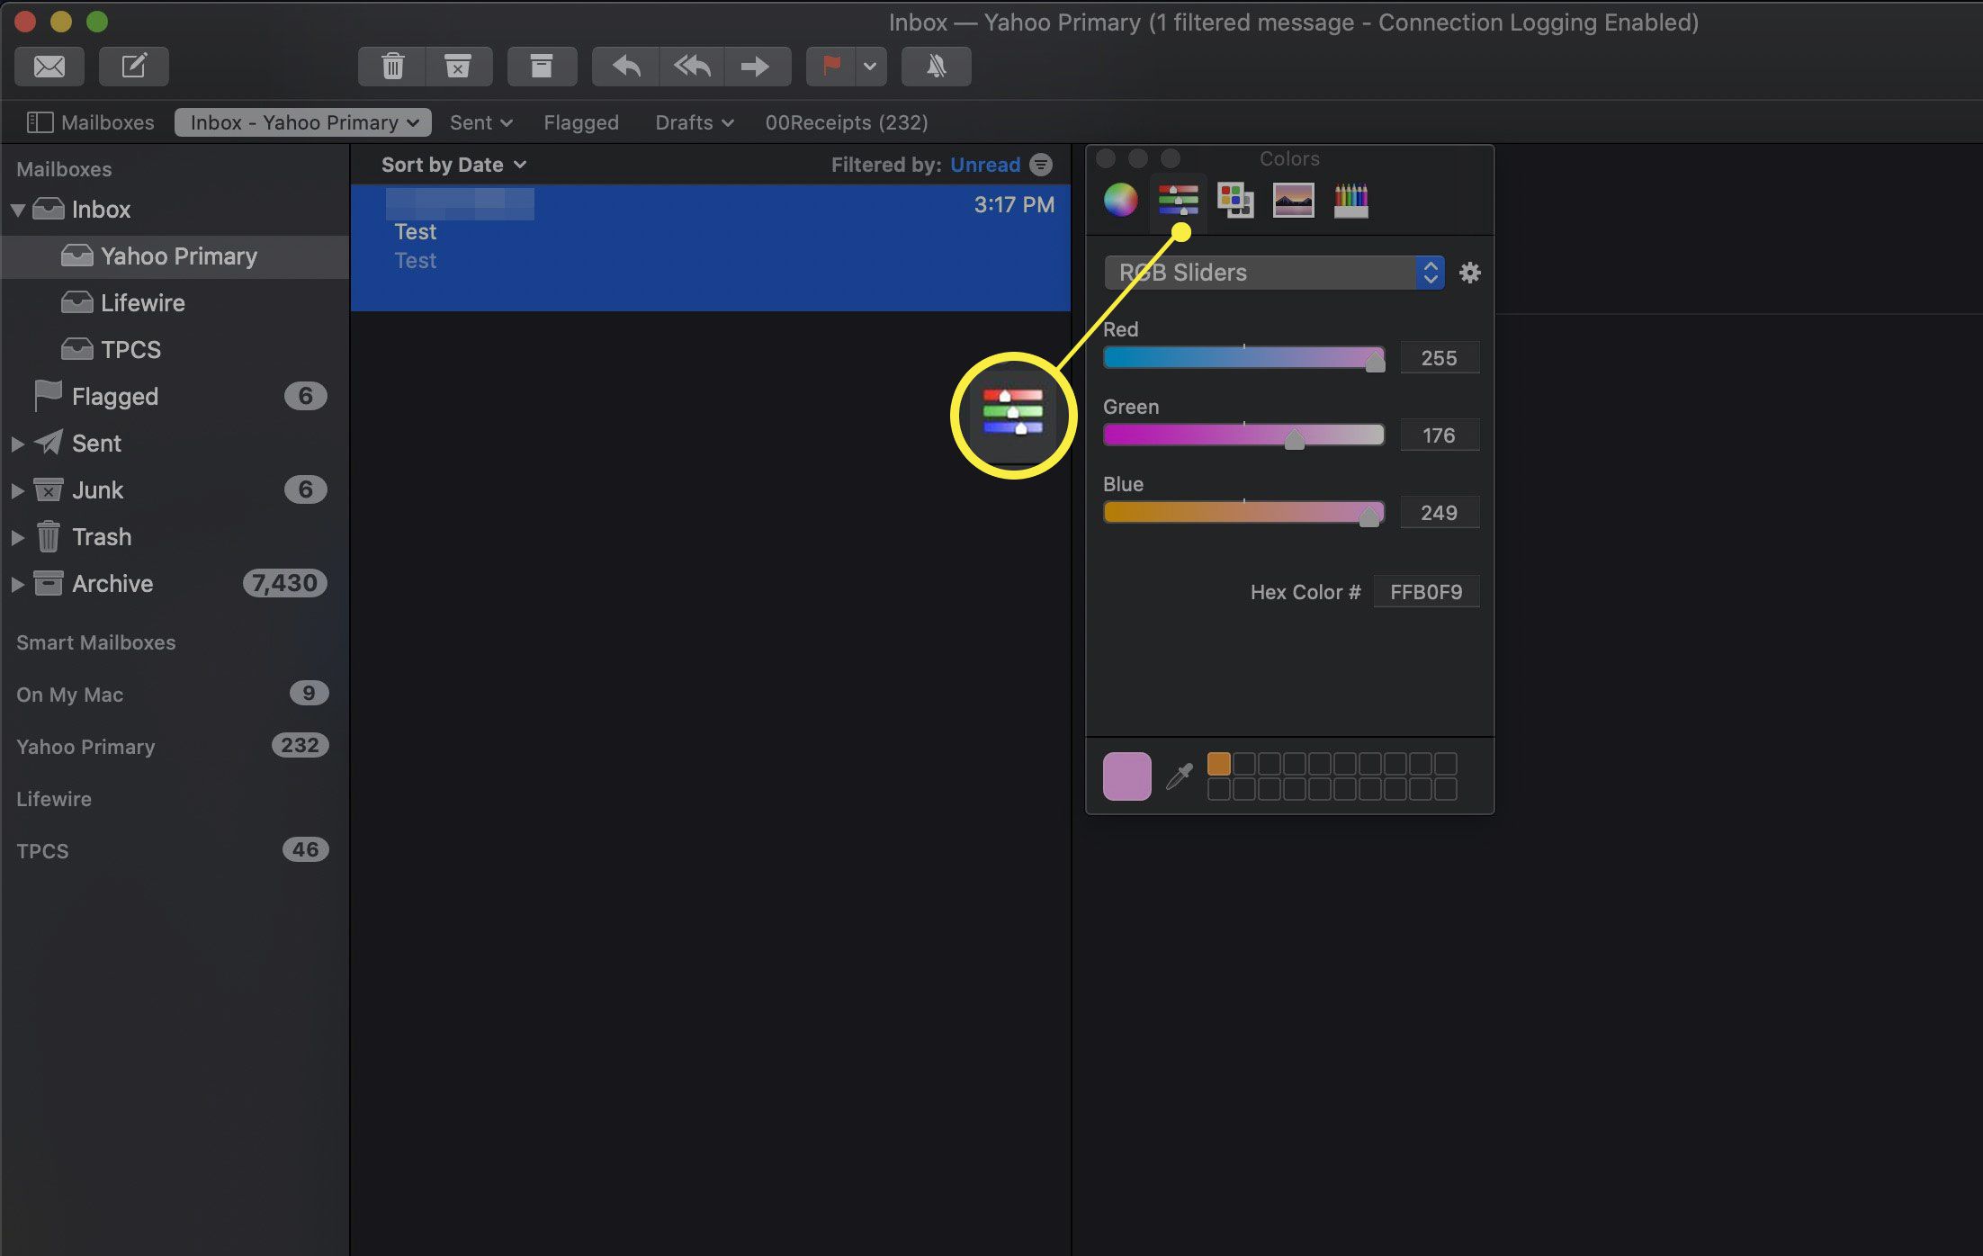This screenshot has width=1983, height=1256.
Task: Click the reply toolbar icon in Mail
Action: click(x=623, y=65)
